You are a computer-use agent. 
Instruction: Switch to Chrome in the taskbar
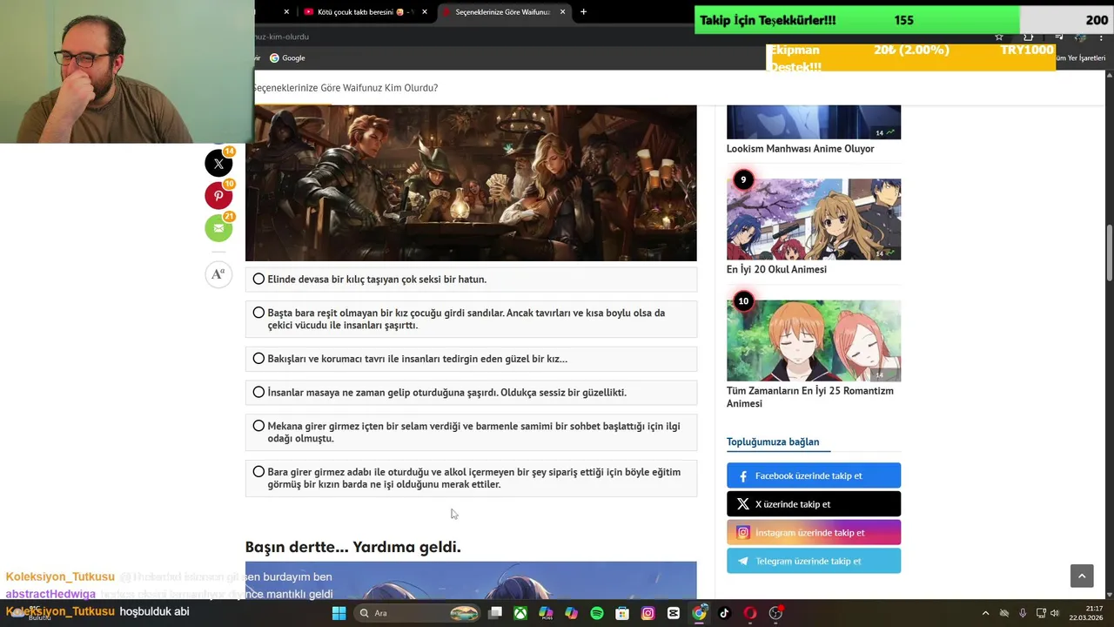tap(699, 613)
